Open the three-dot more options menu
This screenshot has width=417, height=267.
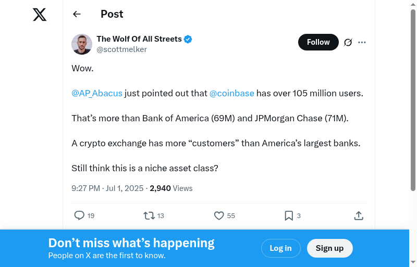click(x=362, y=42)
